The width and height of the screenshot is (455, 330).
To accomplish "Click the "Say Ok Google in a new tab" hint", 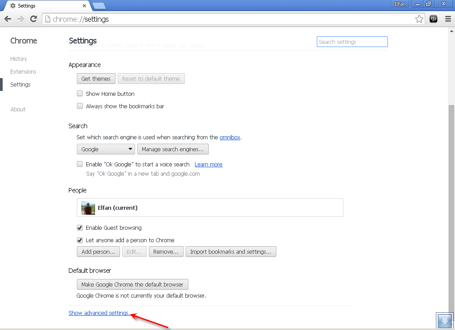I will tap(143, 174).
